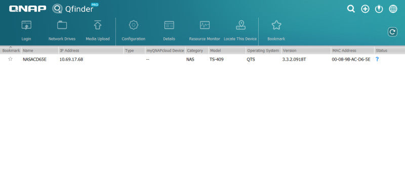Click the magnifier search icon
This screenshot has width=405, height=182.
(x=351, y=9)
